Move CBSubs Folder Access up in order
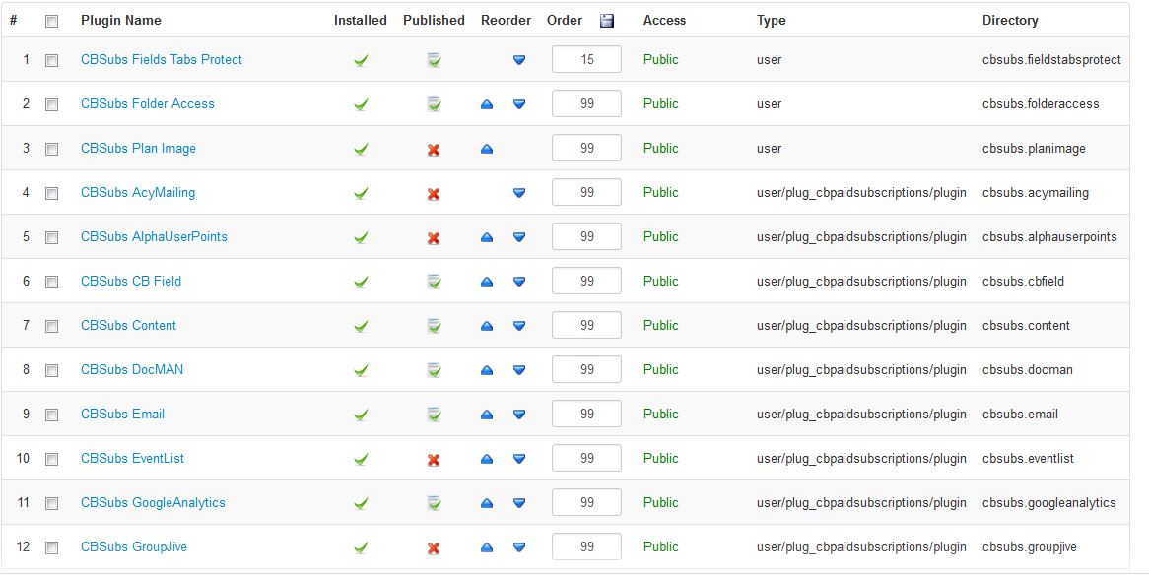Image resolution: width=1149 pixels, height=575 pixels. coord(487,104)
